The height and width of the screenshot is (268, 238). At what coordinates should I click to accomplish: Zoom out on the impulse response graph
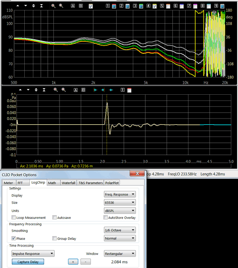pyautogui.click(x=64, y=90)
